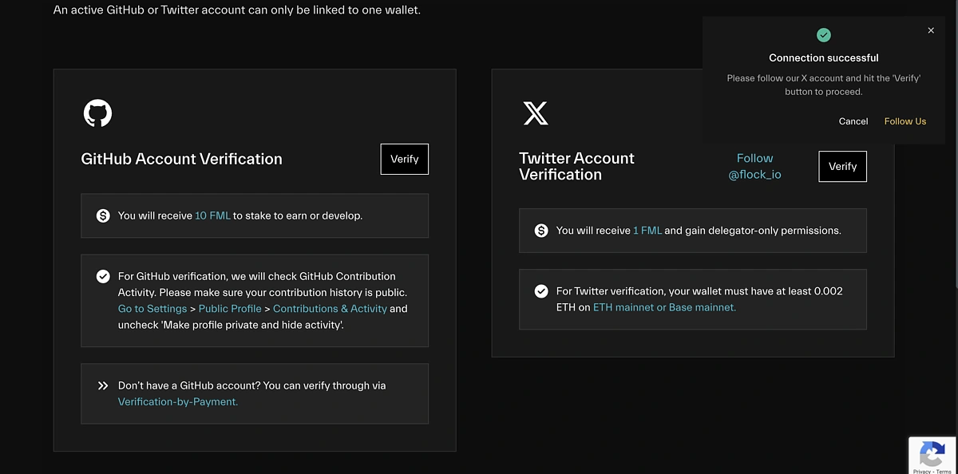Open the reCAPTCHA Terms link
958x474 pixels.
point(944,471)
